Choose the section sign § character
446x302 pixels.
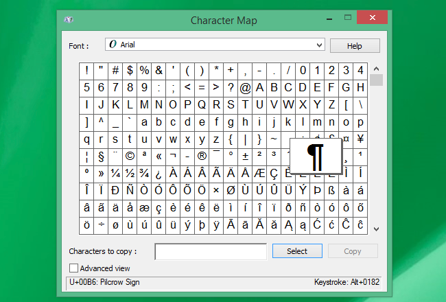tap(101, 156)
